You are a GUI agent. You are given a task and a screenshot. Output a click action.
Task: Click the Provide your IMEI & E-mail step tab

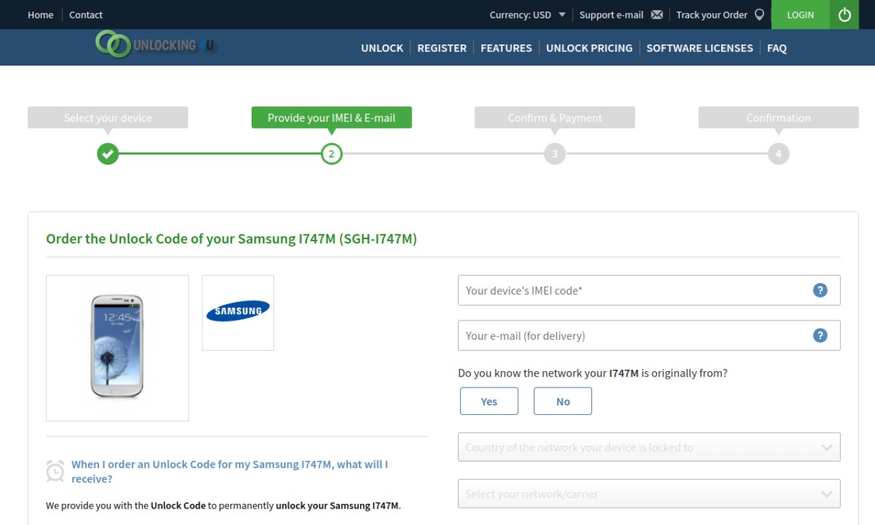pos(332,118)
